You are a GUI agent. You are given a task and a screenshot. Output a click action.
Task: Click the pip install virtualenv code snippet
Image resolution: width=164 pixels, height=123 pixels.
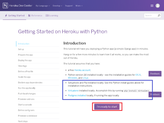point(137,91)
